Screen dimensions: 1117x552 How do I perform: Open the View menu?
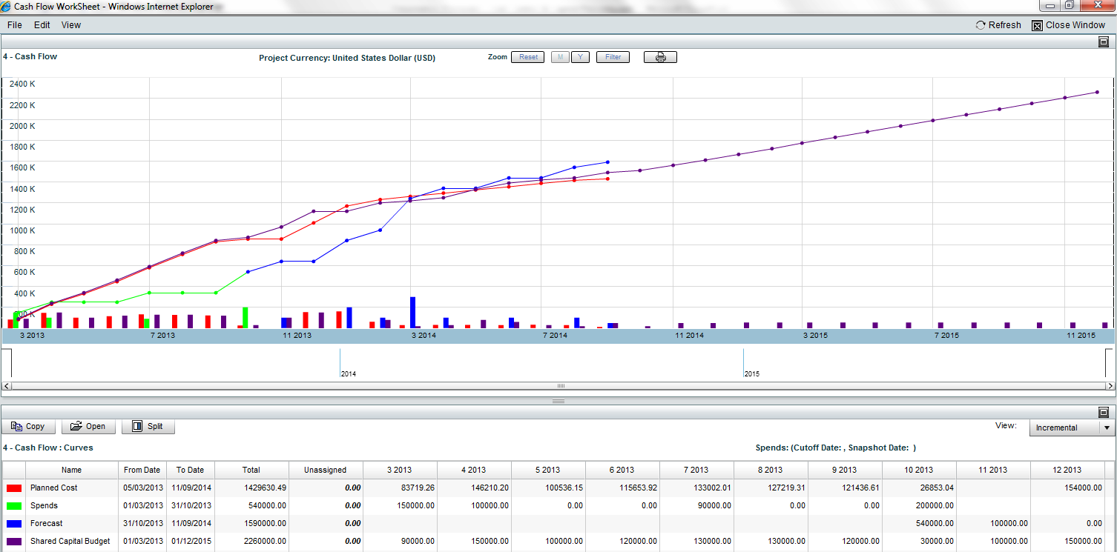(71, 25)
